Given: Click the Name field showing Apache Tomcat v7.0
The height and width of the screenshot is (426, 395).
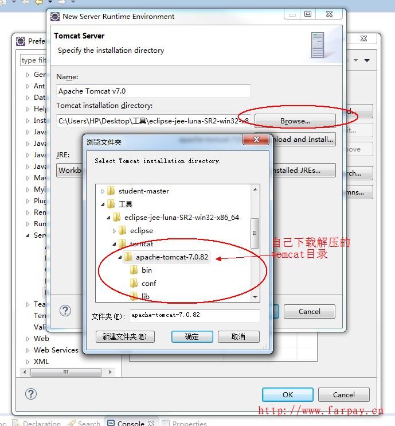Looking at the screenshot, I should (x=154, y=91).
